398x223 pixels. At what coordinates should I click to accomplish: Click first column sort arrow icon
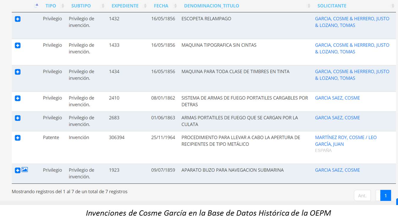click(x=36, y=6)
